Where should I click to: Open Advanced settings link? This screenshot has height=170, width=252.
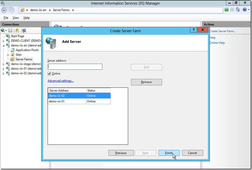[61, 81]
